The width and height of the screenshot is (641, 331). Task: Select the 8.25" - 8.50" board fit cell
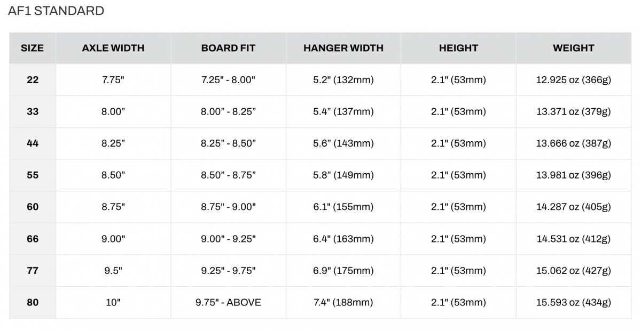pyautogui.click(x=229, y=143)
